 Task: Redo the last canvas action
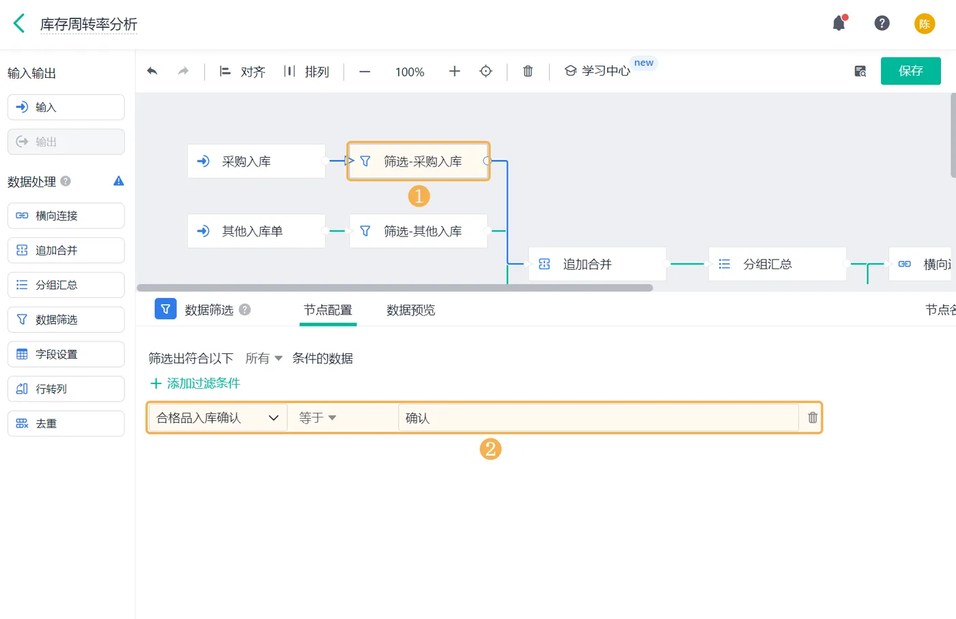[x=183, y=71]
